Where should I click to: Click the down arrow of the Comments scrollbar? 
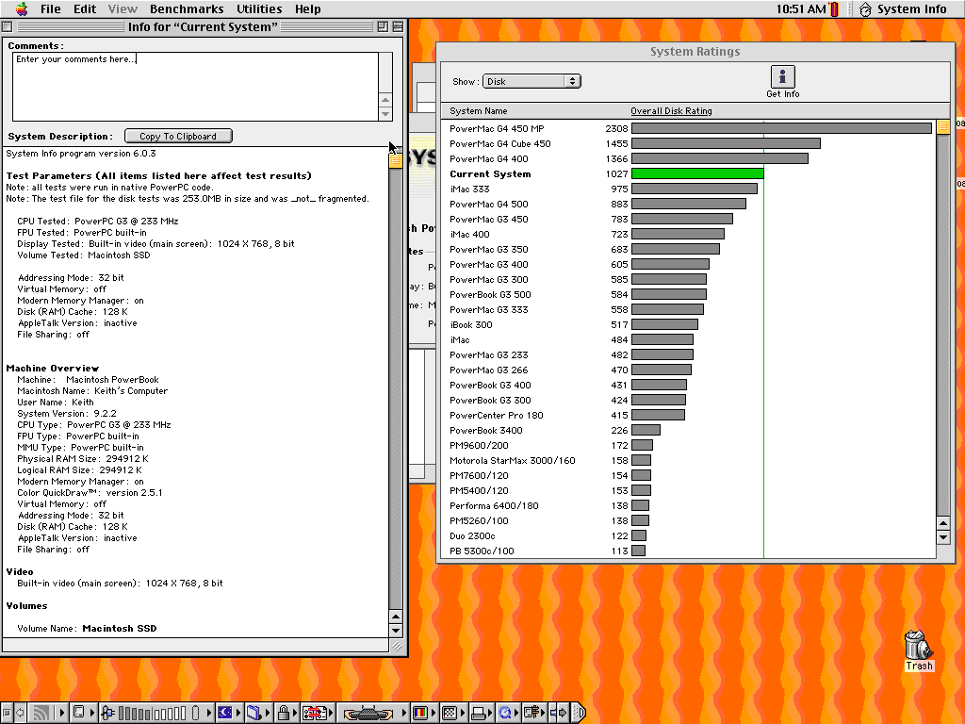pos(385,114)
